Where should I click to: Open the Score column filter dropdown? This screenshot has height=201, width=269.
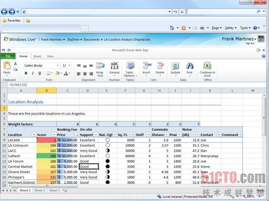(54, 135)
